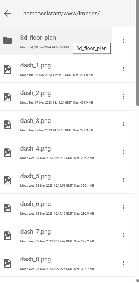Click the image file icon for dash_4.png
Image resolution: width=139 pixels, height=283 pixels.
click(x=7, y=153)
